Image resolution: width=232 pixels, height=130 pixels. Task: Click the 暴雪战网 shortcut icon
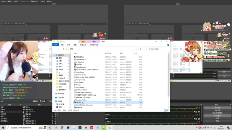(75, 107)
